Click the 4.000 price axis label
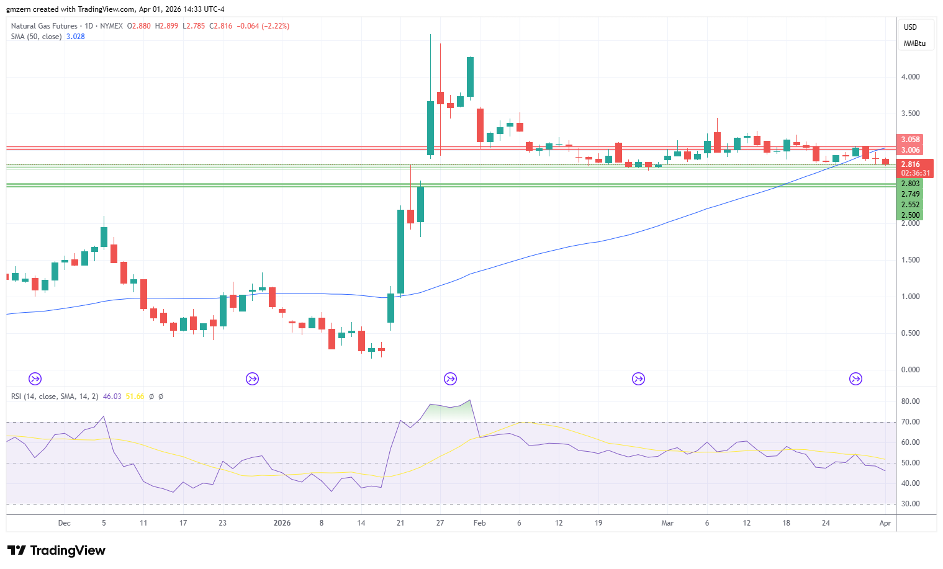This screenshot has height=569, width=943. tap(911, 77)
